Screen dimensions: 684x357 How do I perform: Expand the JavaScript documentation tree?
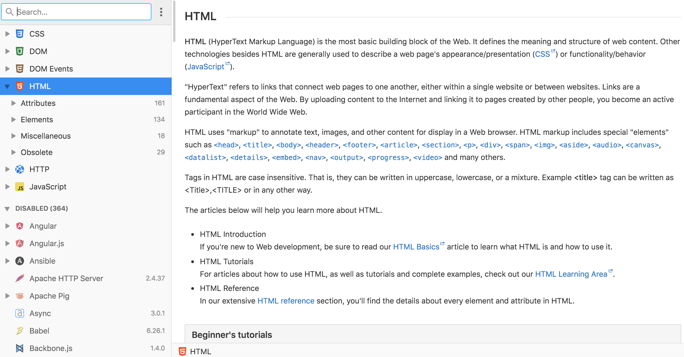click(8, 187)
